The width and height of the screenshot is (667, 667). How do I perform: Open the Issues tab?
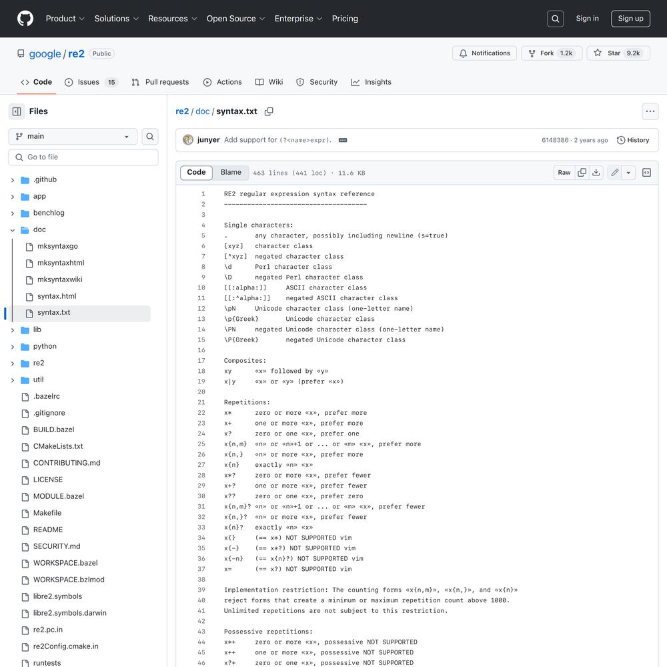point(91,82)
